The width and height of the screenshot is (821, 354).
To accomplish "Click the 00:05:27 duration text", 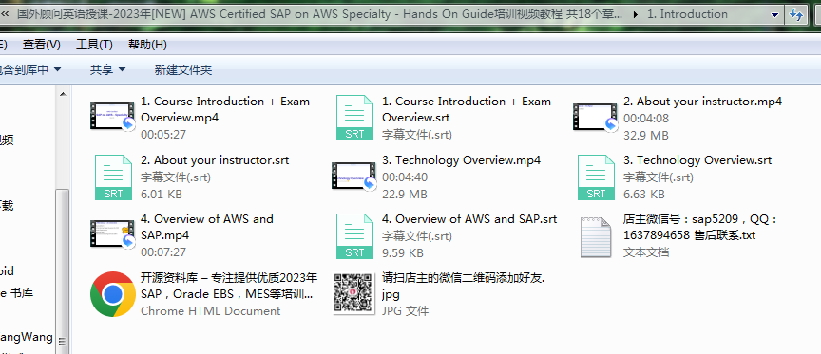I will pos(163,135).
